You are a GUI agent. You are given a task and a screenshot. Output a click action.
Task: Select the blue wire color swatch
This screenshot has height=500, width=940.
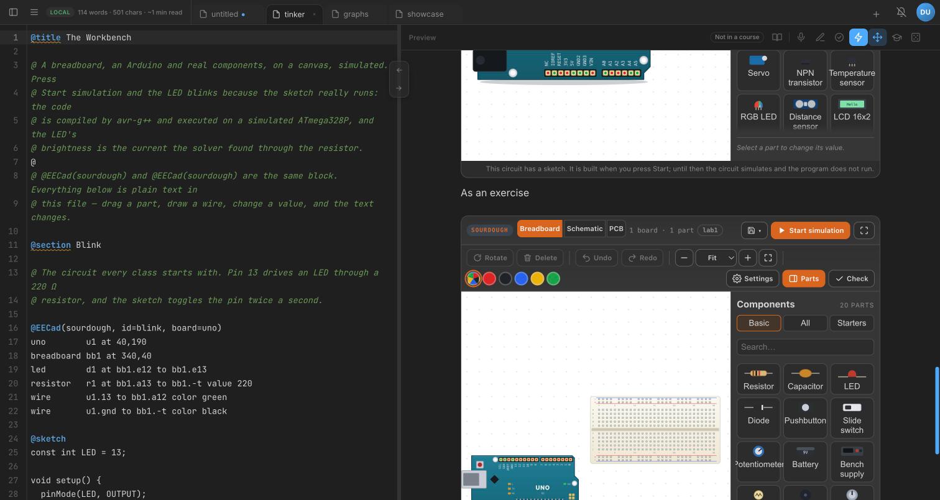click(x=521, y=279)
